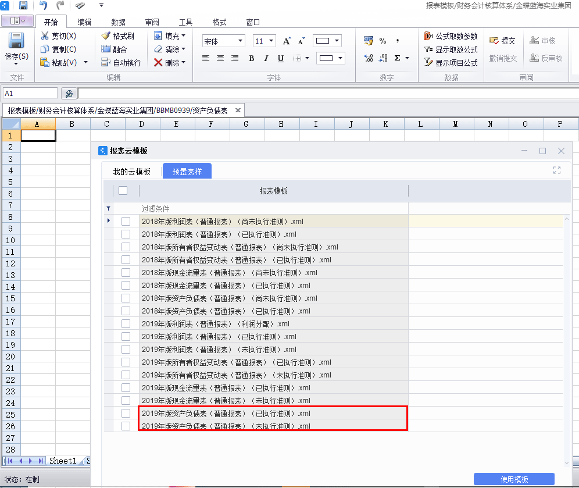Check the 2018年版利润表（尚未执行准则）checkbox

[126, 222]
